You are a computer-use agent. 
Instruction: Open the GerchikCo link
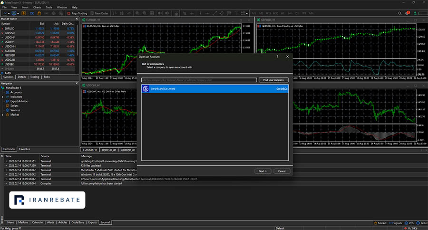282,89
